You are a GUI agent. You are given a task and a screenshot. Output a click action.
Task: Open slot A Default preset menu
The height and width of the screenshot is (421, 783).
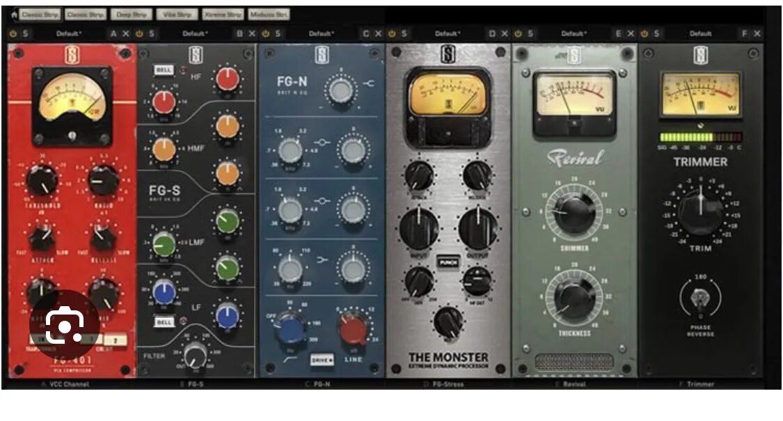click(x=69, y=34)
